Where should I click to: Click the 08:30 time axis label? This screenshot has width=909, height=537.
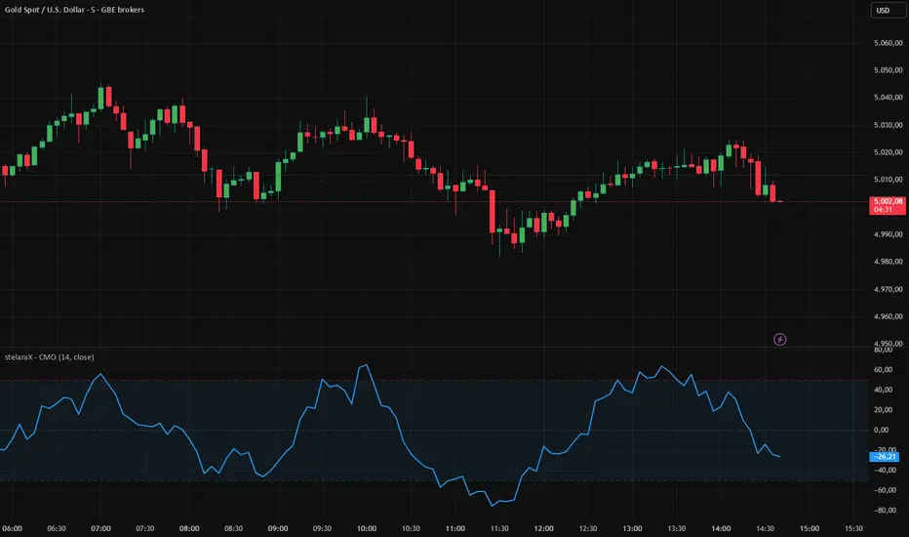pos(234,528)
